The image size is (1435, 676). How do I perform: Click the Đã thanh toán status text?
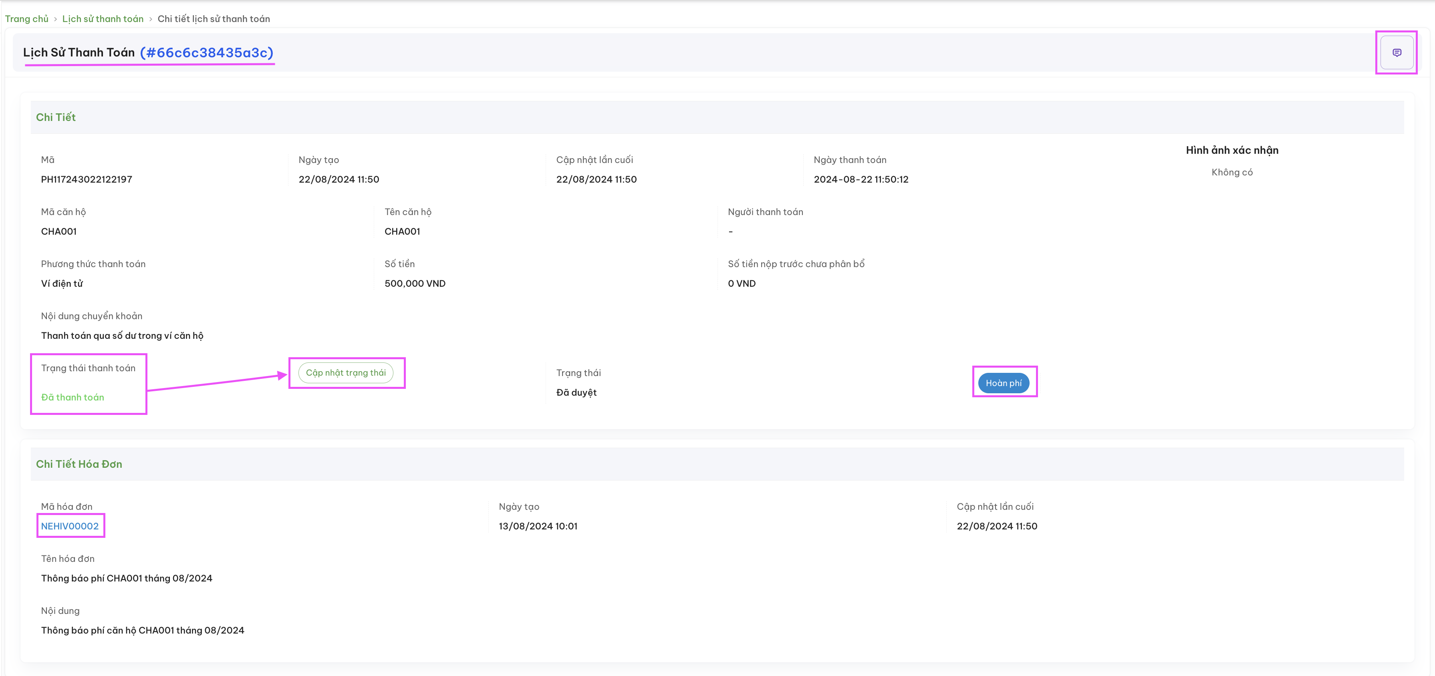coord(73,397)
